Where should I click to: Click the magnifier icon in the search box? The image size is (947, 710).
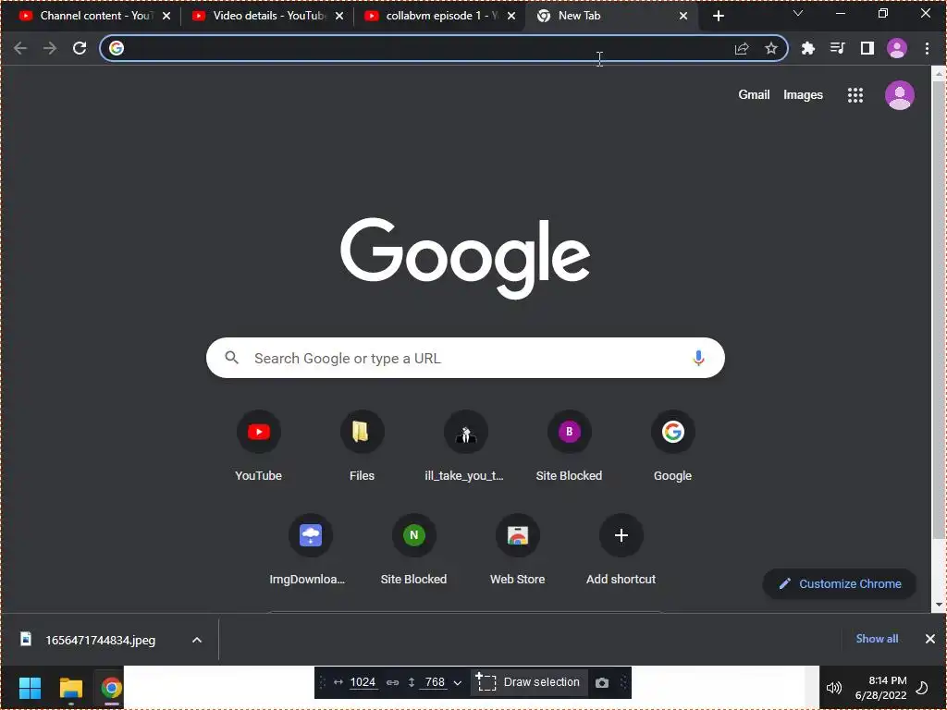tap(231, 358)
